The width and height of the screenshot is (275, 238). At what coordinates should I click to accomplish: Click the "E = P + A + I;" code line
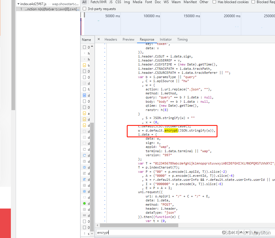coord(159,188)
